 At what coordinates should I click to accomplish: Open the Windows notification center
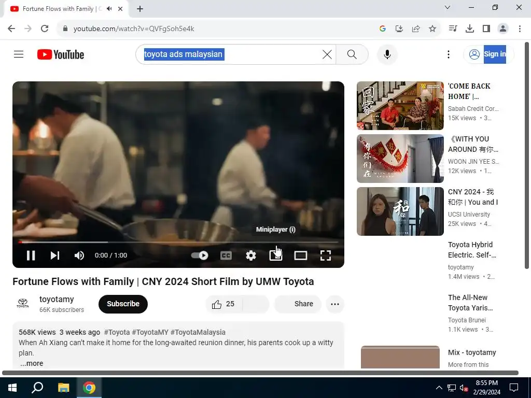[514, 388]
